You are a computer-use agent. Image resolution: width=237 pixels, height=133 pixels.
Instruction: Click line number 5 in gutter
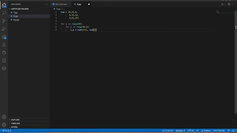tap(56, 24)
